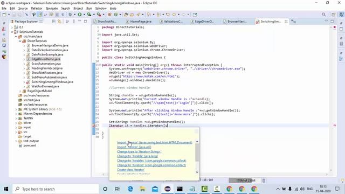Click Cortana circle icon on taskbar
Image resolution: width=345 pixels, height=194 pixels.
coord(105,189)
